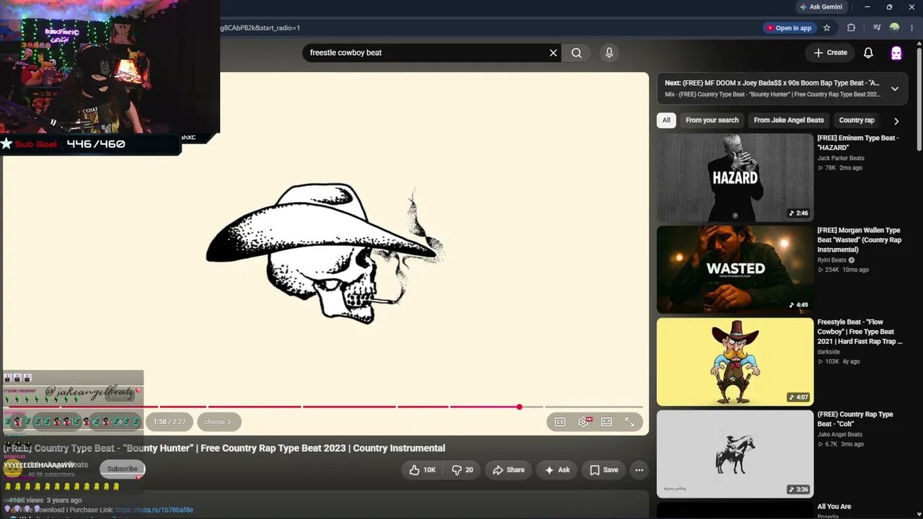
Task: Select the From Jake Angel Beats chip
Action: [788, 120]
